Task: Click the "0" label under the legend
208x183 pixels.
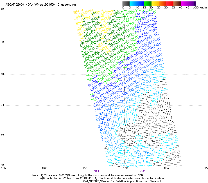Action: [123, 8]
